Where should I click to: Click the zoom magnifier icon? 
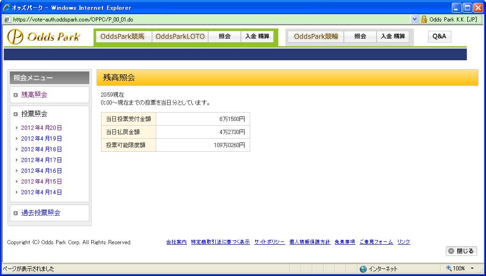point(449,268)
